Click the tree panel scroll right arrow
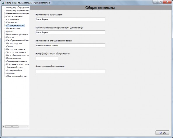Viewport: 173px width, 138px height. (27, 127)
